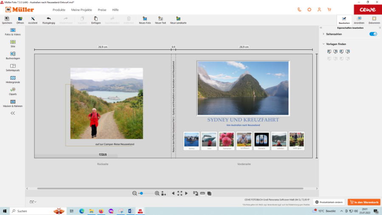Viewport: 382px width, 215px height.
Task: Open settings gear icon in header
Action: (309, 9)
